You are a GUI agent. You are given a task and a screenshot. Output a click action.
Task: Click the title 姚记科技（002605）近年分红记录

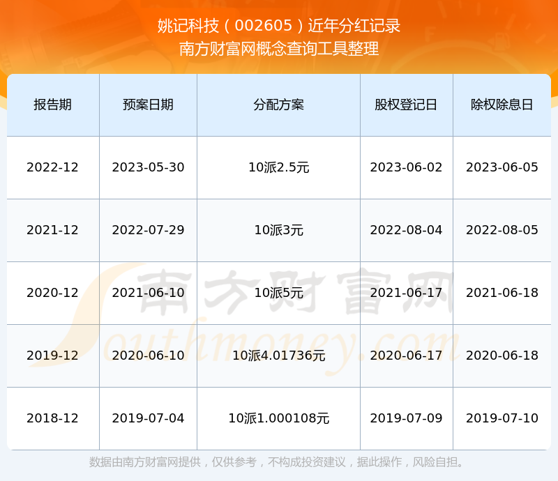pyautogui.click(x=279, y=26)
